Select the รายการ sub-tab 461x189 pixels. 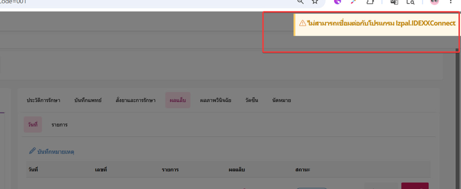tap(60, 125)
